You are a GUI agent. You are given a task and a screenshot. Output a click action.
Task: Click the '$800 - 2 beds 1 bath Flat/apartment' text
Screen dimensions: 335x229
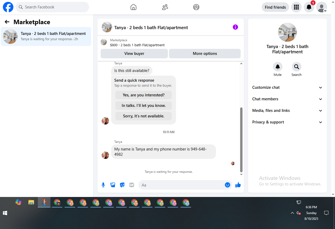[137, 45]
